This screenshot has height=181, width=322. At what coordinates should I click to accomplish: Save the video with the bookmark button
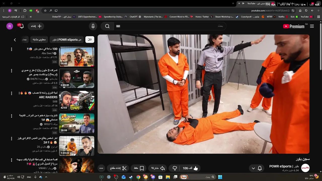click(x=139, y=168)
